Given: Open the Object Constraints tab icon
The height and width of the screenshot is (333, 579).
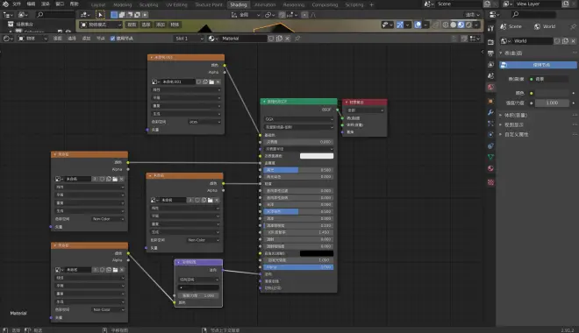Looking at the screenshot, I should tap(490, 146).
